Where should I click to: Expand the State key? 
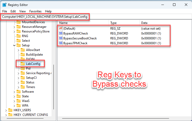[x=14, y=97]
